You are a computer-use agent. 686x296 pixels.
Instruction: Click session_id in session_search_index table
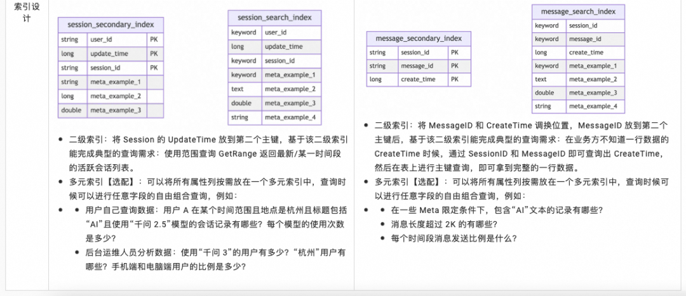click(x=279, y=61)
